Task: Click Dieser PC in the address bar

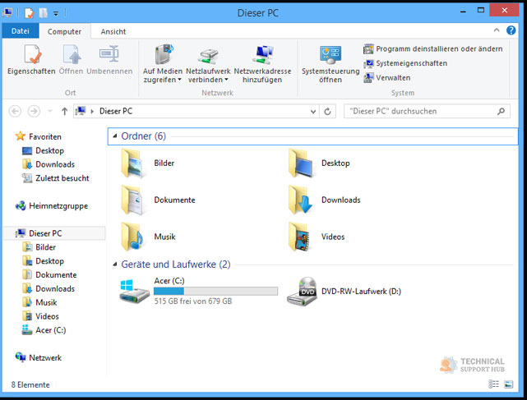Action: point(116,111)
